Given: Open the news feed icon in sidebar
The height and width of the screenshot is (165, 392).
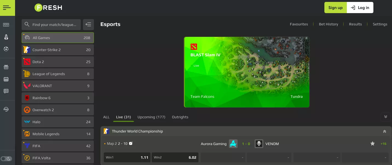Looking at the screenshot, I should [6, 91].
